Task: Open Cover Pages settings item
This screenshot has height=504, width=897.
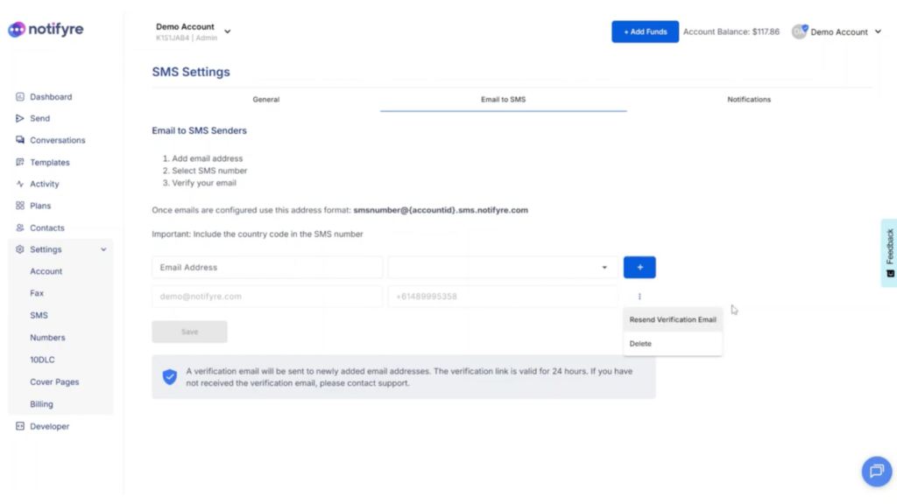Action: tap(54, 381)
